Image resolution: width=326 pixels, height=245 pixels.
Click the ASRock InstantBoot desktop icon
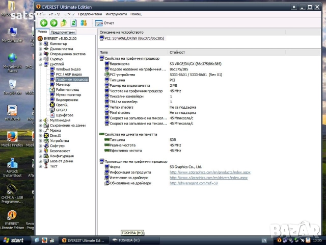tap(12, 168)
